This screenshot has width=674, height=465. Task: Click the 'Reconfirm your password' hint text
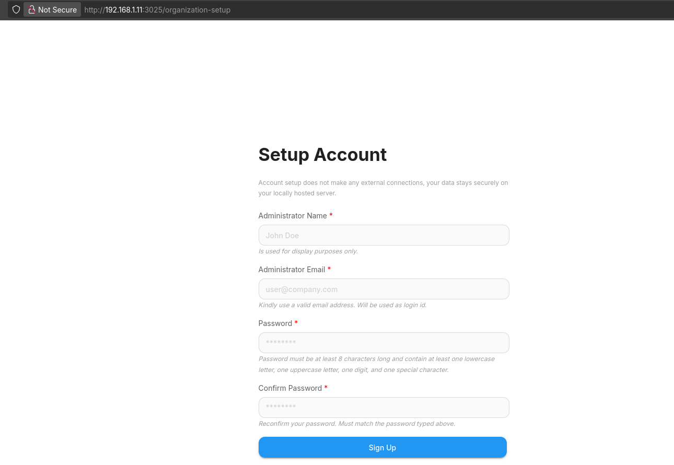pos(356,424)
